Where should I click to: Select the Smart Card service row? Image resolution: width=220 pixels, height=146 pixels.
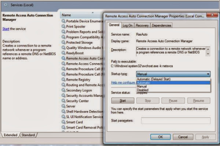pyautogui.click(x=82, y=122)
